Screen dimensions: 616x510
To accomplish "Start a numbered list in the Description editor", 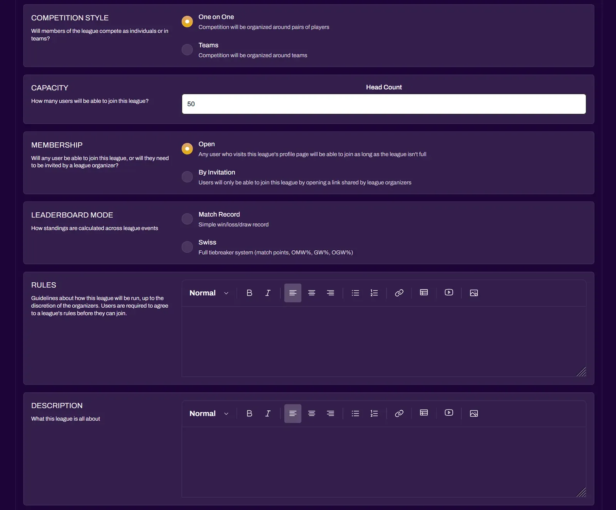I will [374, 413].
